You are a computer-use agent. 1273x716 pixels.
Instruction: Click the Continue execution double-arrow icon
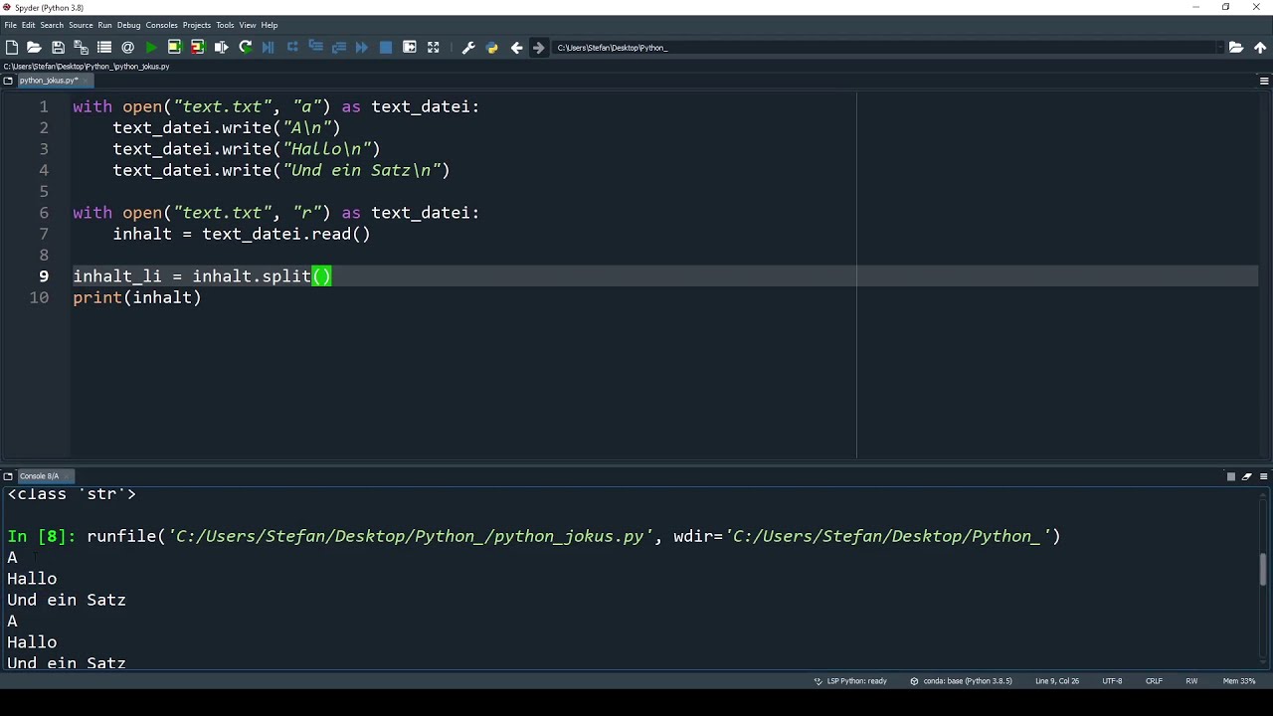click(x=362, y=47)
